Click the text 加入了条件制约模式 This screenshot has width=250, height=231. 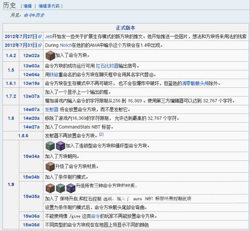pyautogui.click(x=66, y=177)
